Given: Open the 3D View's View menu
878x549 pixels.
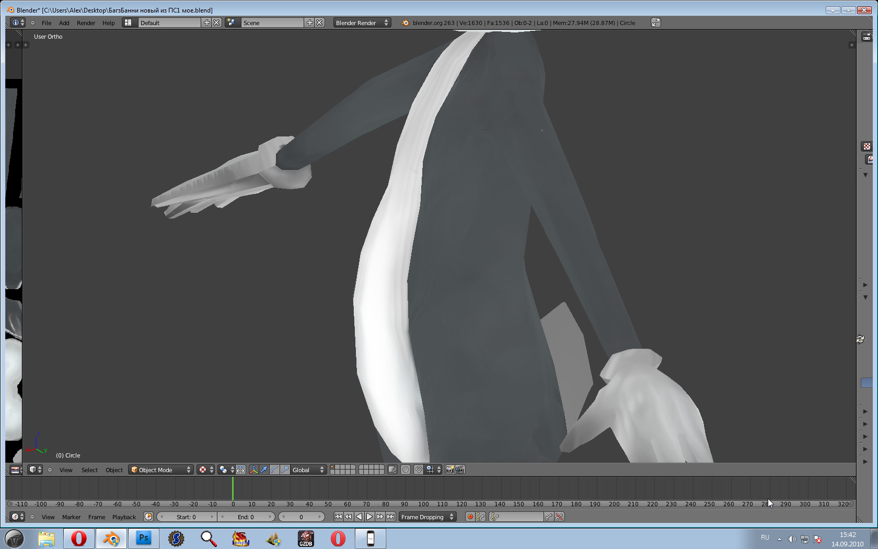Looking at the screenshot, I should point(66,470).
